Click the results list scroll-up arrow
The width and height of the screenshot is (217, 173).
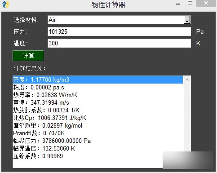click(x=187, y=80)
